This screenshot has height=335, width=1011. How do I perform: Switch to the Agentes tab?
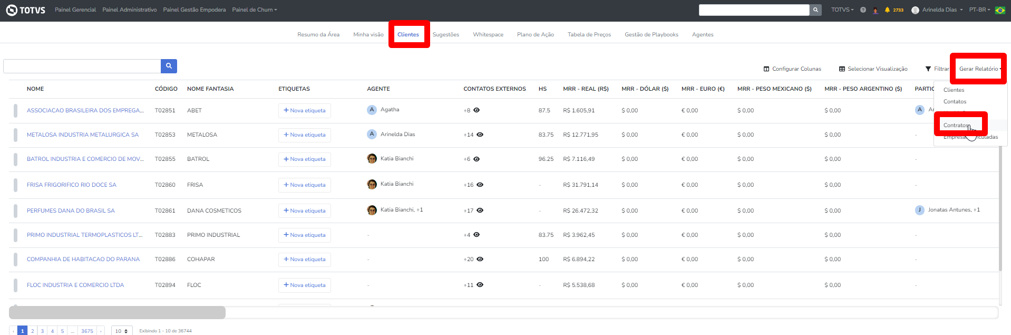[703, 35]
